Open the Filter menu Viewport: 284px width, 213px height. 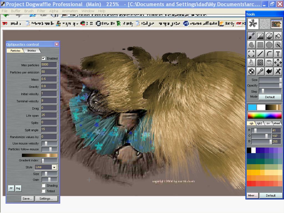coord(41,11)
